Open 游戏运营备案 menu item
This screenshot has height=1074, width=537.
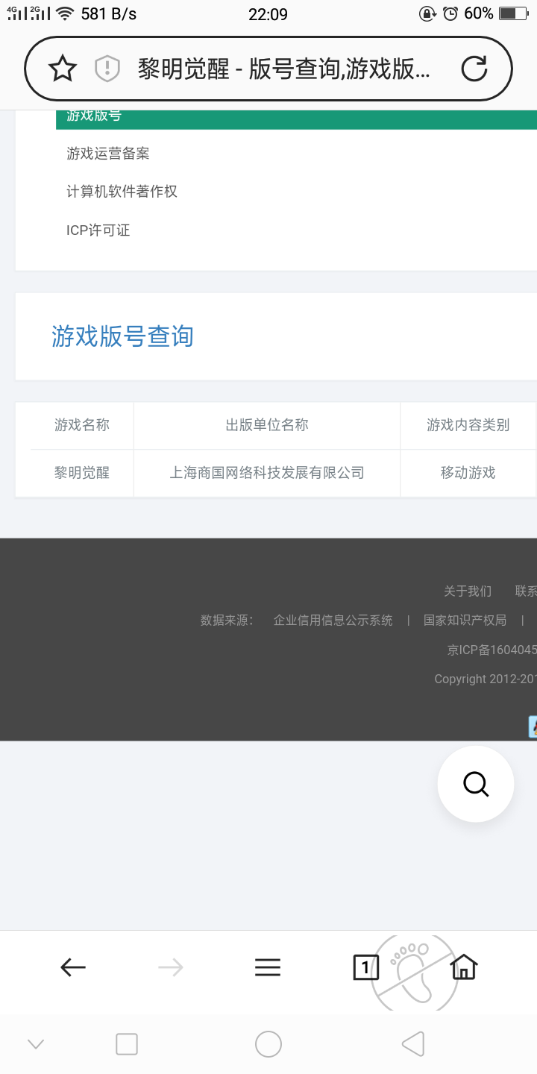click(108, 154)
